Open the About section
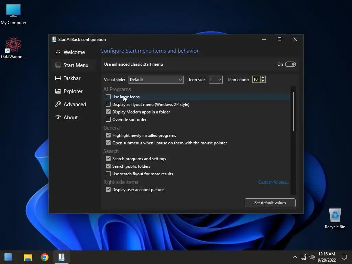Screen dimensions: 352x264 [66, 118]
